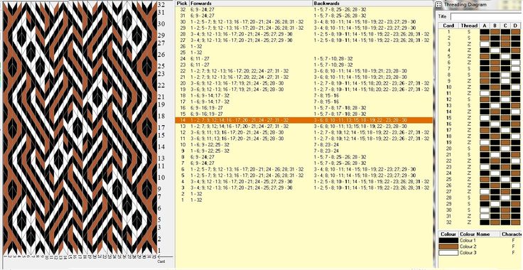
Task: Click card 4 white hole B cell
Action: [495, 50]
